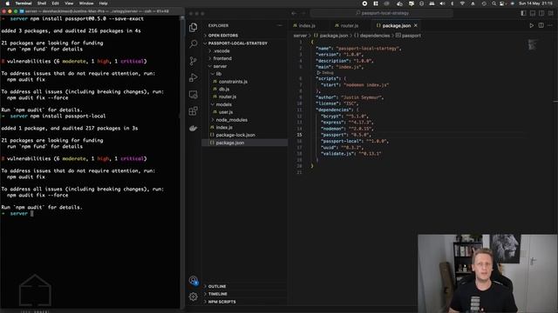Open the Apple menu
The width and height of the screenshot is (558, 313).
(7, 3)
